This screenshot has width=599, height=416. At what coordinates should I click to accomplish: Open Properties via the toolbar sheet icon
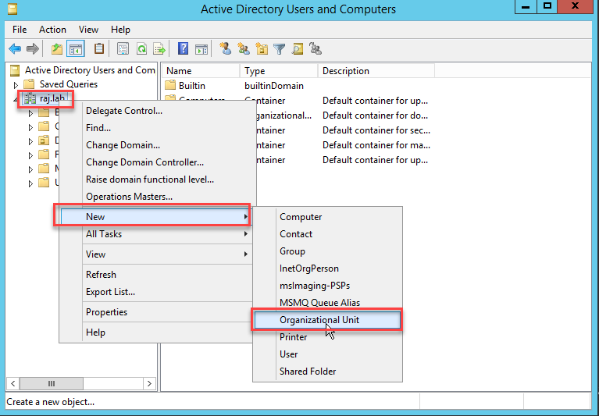tap(123, 49)
